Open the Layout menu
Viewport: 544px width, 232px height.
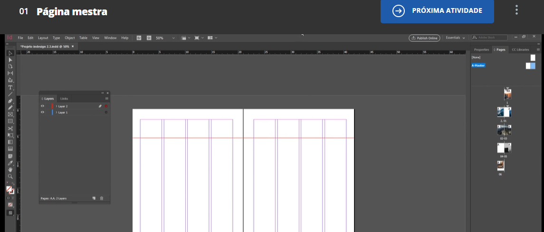click(x=43, y=38)
